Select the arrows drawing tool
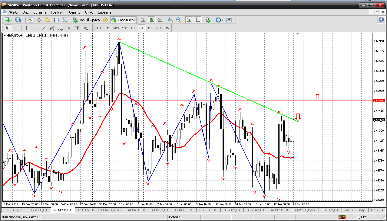 pyautogui.click(x=86, y=28)
